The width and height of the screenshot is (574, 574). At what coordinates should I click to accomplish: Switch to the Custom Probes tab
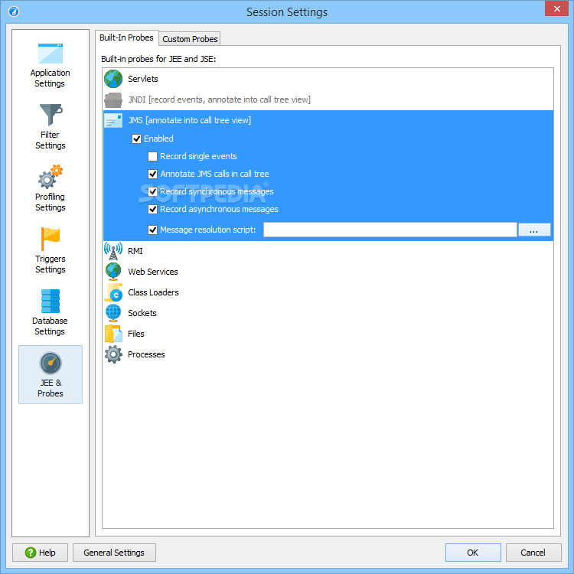click(190, 39)
